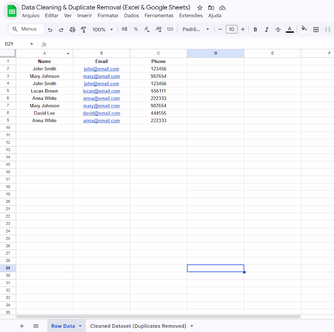
Task: Click the formula bar fx icon
Action: [x=44, y=44]
